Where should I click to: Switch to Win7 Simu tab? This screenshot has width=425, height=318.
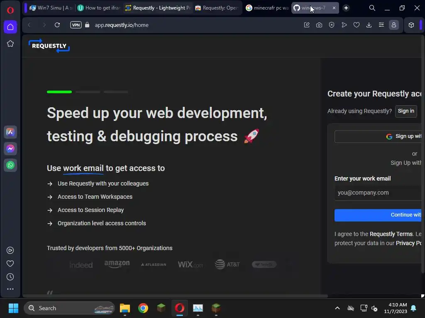pyautogui.click(x=51, y=8)
